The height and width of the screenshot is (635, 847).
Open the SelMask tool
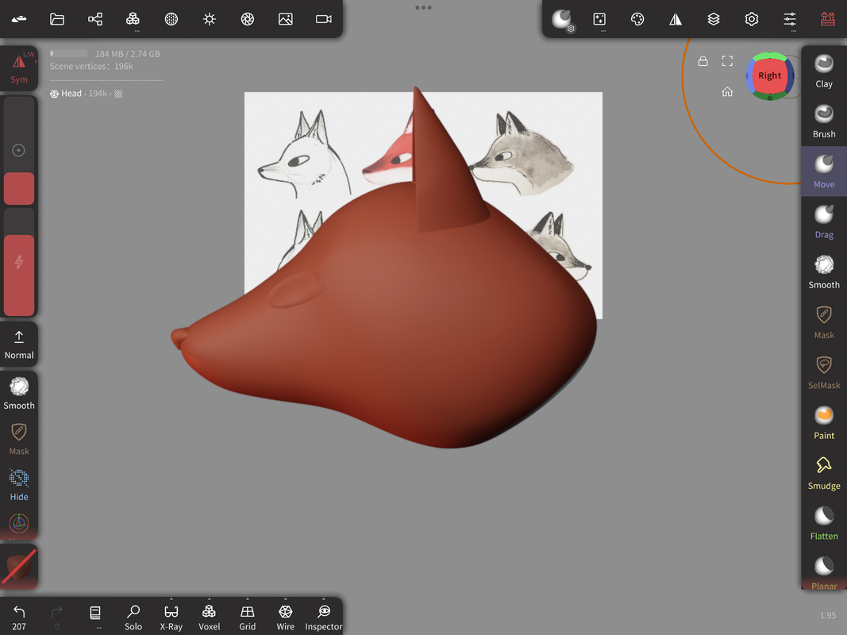824,372
